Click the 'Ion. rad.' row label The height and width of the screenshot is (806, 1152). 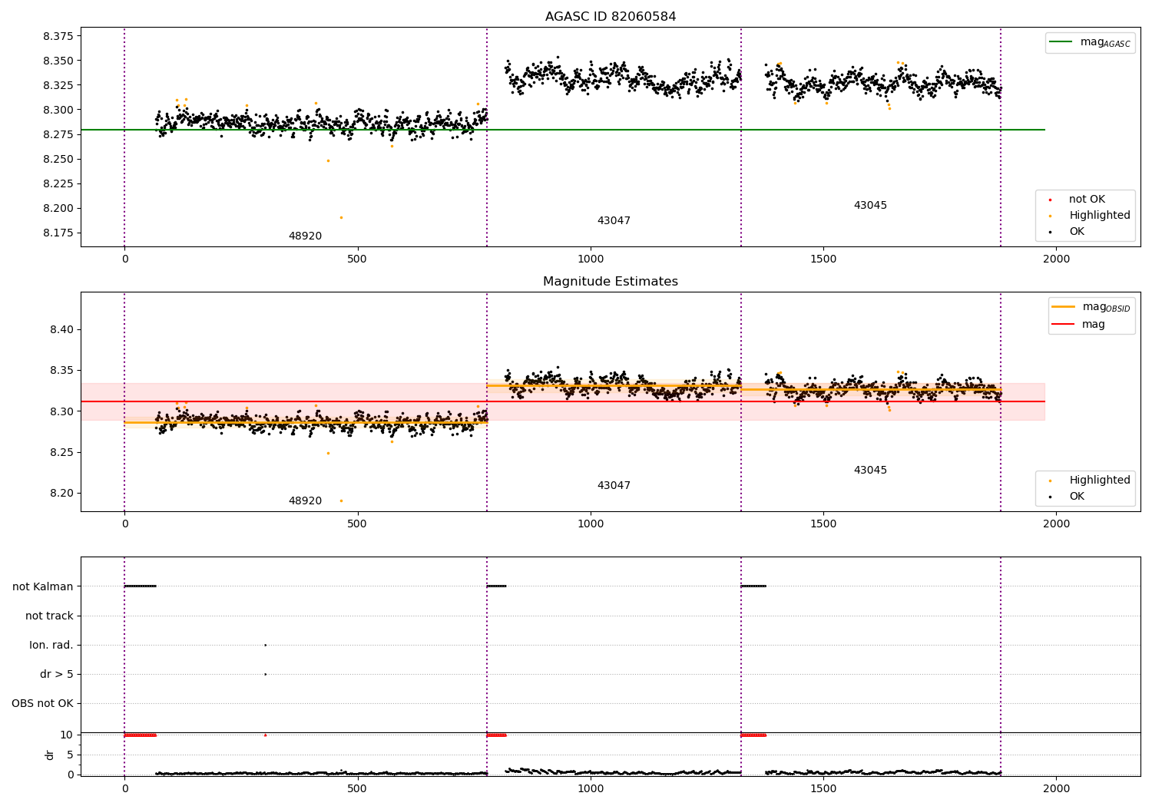(x=51, y=646)
